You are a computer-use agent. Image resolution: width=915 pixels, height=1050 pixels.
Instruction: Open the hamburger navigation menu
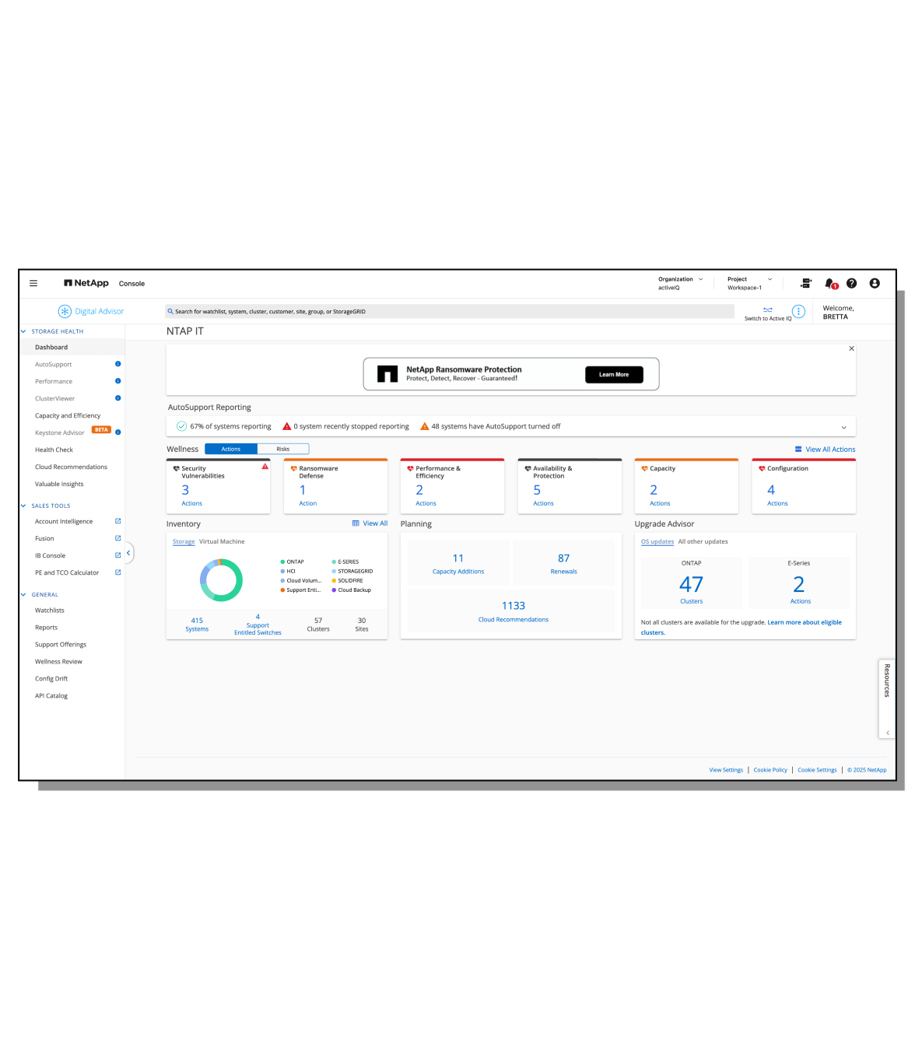[x=33, y=283]
